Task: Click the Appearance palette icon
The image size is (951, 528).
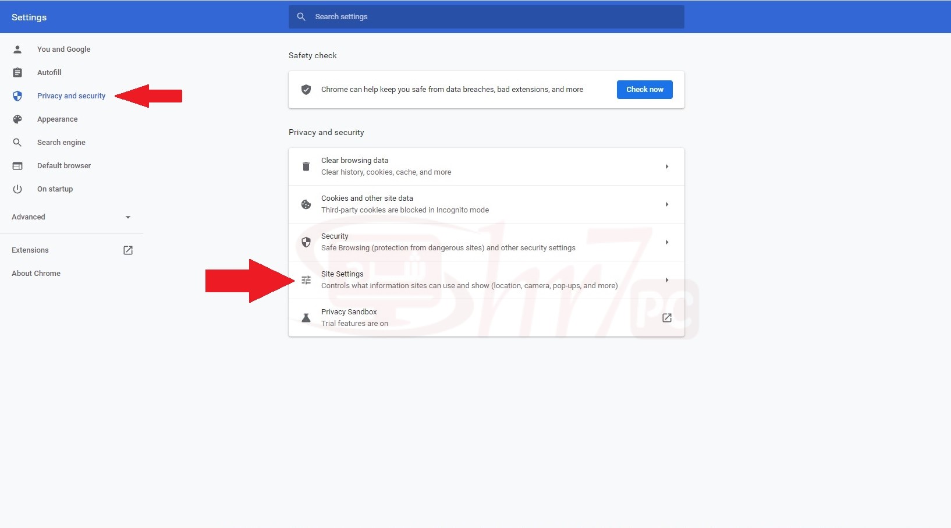Action: [x=17, y=119]
